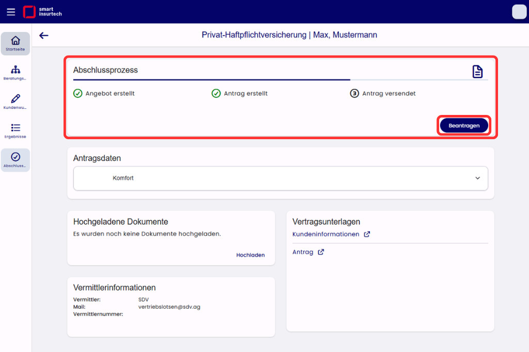Go to Startseite in sidebar

click(x=15, y=44)
